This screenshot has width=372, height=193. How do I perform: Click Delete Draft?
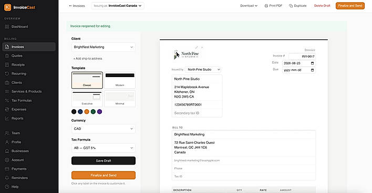click(x=322, y=6)
